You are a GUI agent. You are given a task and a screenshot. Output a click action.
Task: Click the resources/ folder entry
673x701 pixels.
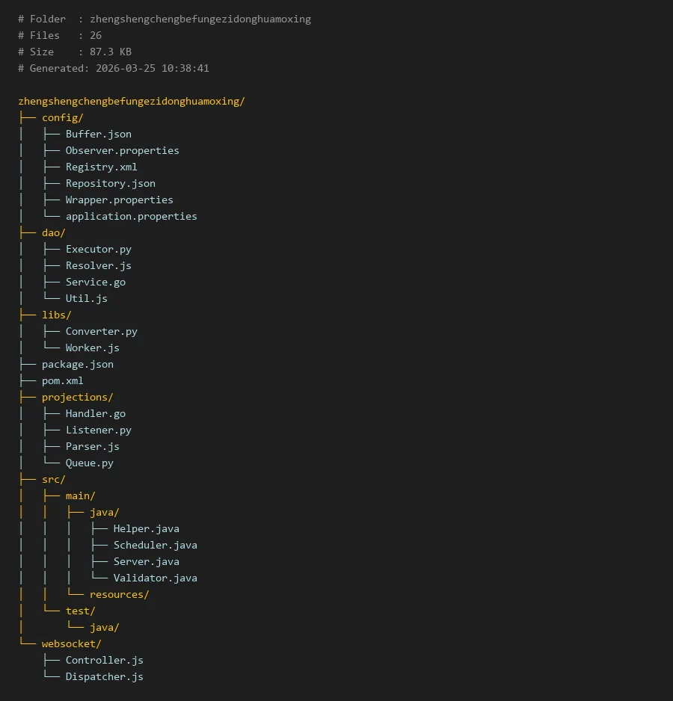click(119, 594)
